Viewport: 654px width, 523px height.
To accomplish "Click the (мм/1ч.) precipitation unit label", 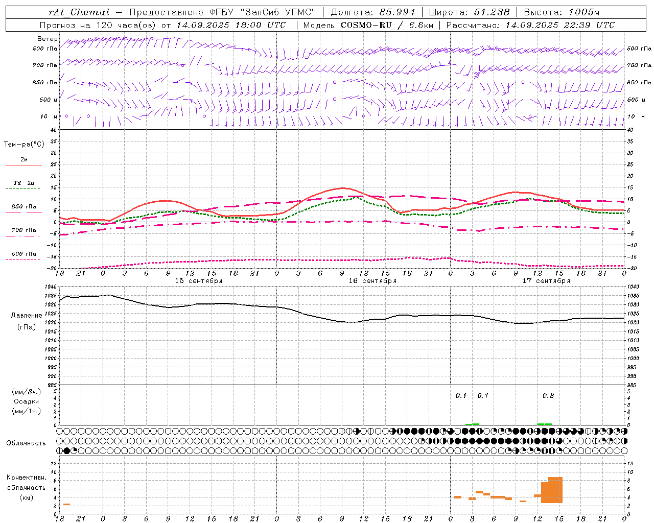I will pos(27,411).
